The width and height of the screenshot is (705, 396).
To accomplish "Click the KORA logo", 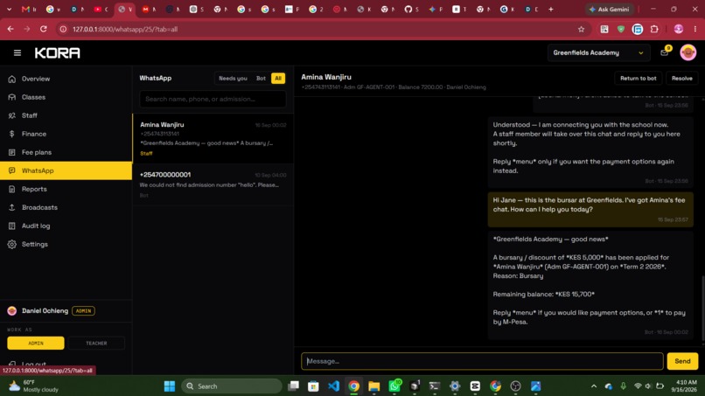I will (x=58, y=53).
